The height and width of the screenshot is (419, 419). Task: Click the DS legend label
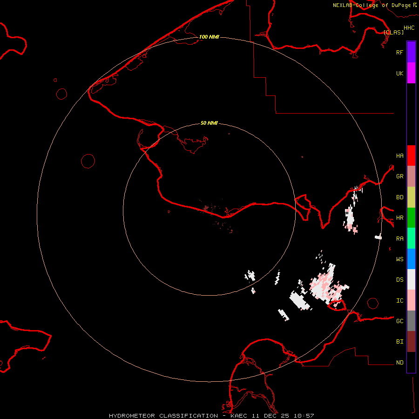click(399, 280)
